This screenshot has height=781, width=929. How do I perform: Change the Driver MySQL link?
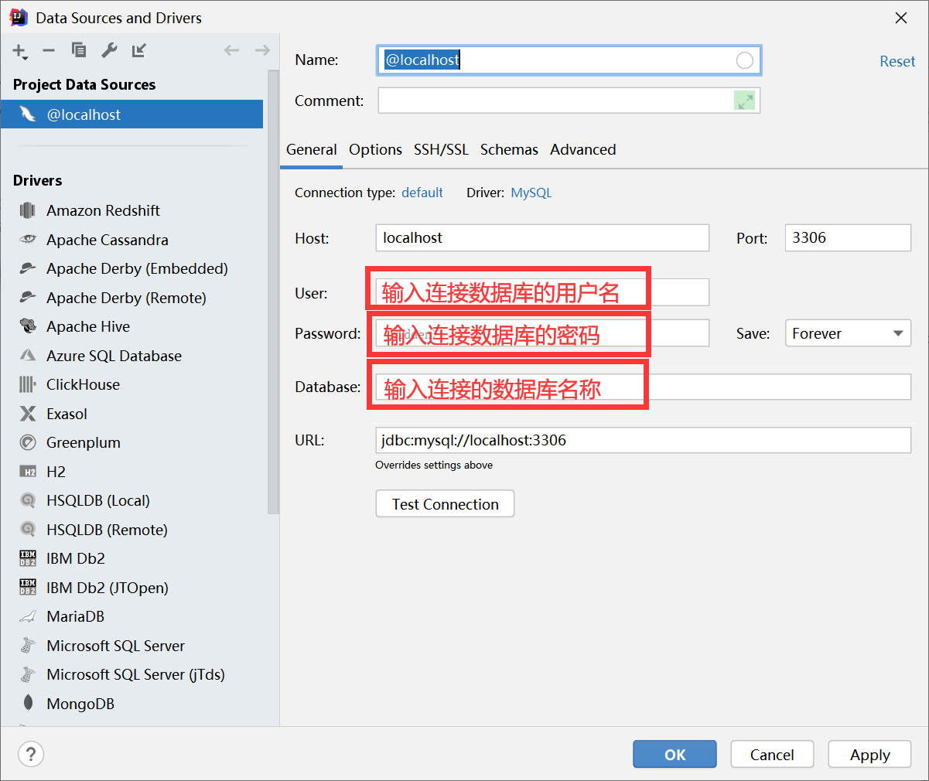pos(531,193)
